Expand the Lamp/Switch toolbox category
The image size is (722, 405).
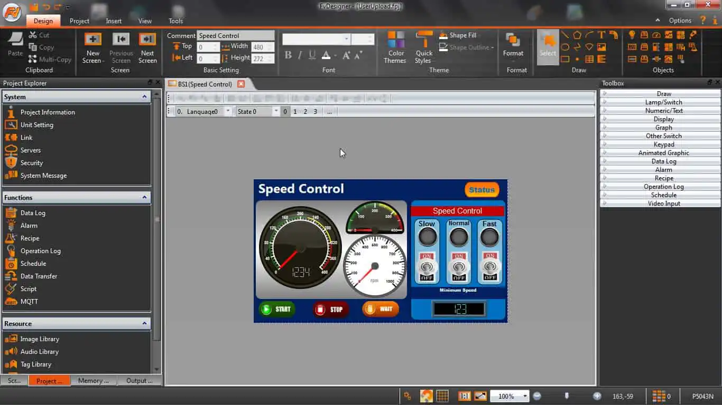tap(663, 102)
